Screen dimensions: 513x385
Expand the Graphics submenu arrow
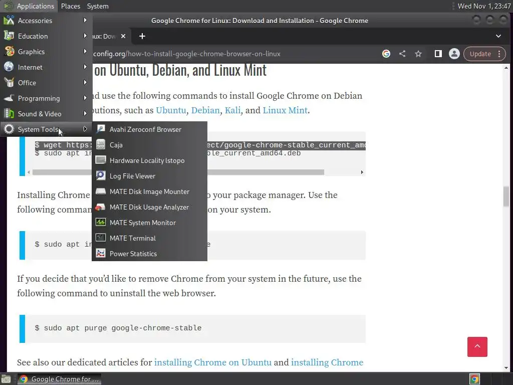coord(85,52)
